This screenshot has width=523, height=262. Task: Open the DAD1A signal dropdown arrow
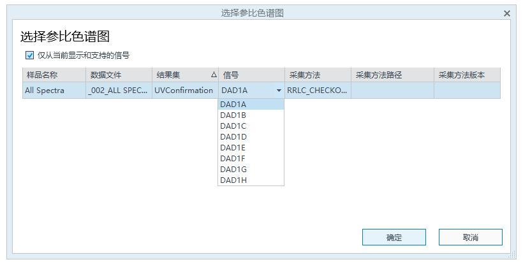[279, 91]
